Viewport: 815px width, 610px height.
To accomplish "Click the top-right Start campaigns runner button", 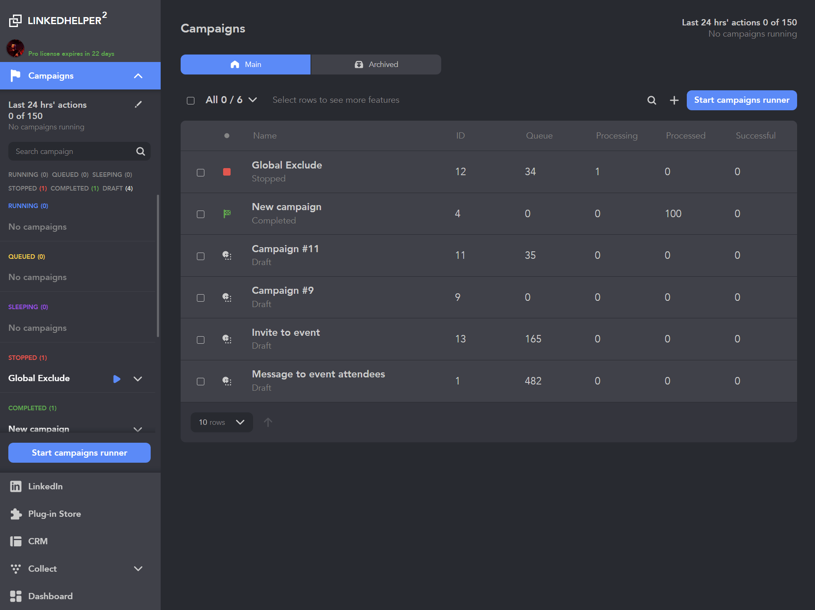I will click(741, 100).
